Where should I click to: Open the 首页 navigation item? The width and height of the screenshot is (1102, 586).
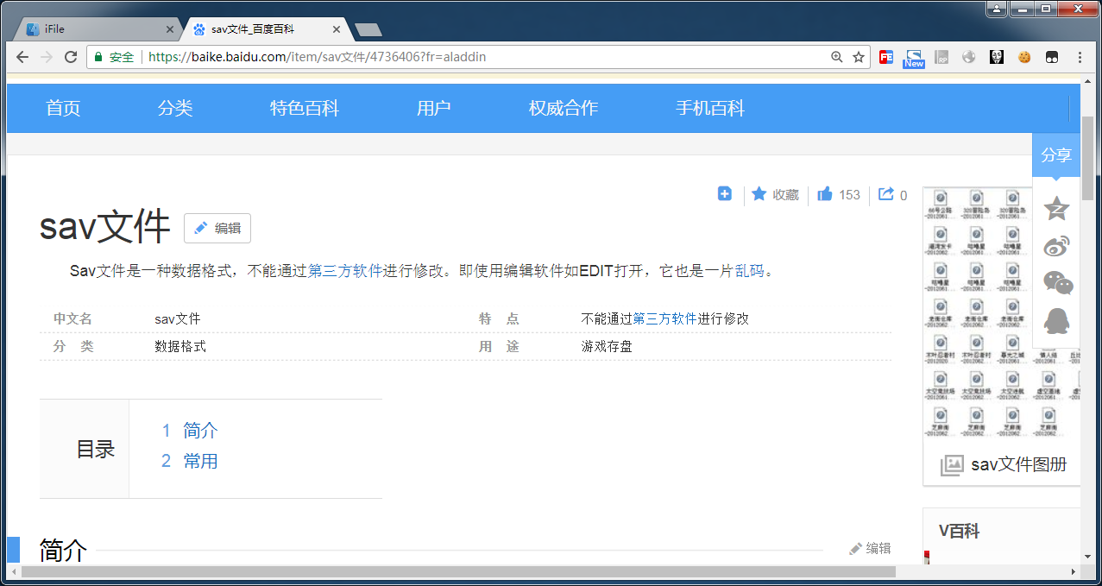63,108
